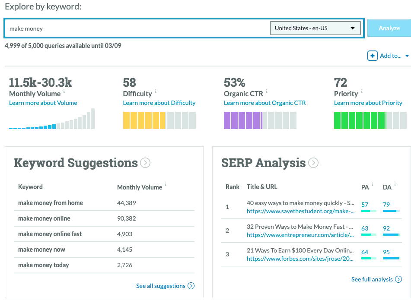
Task: Click the Keyword column header
Action: pos(30,187)
